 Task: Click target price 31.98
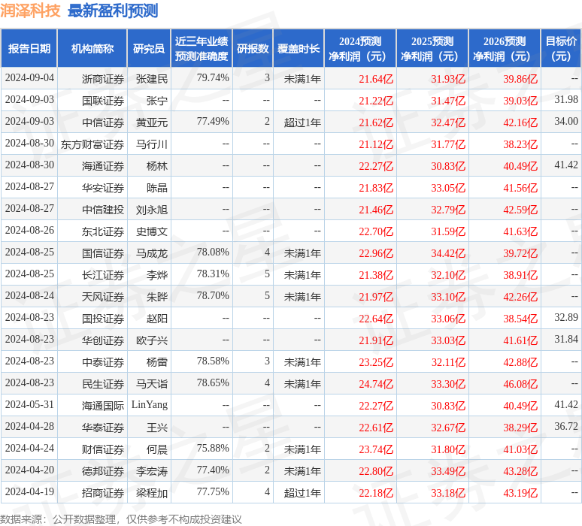click(x=566, y=99)
